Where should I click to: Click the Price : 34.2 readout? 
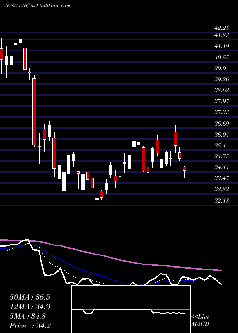pos(30,326)
